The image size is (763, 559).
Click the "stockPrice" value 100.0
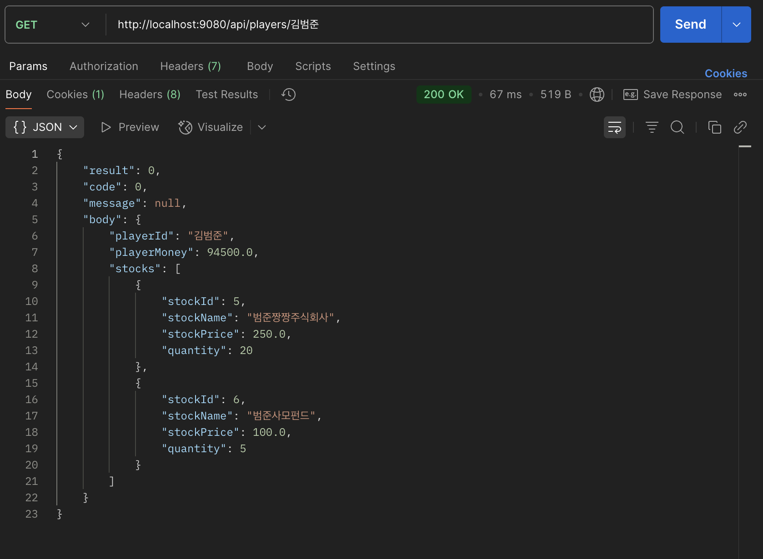click(x=269, y=432)
